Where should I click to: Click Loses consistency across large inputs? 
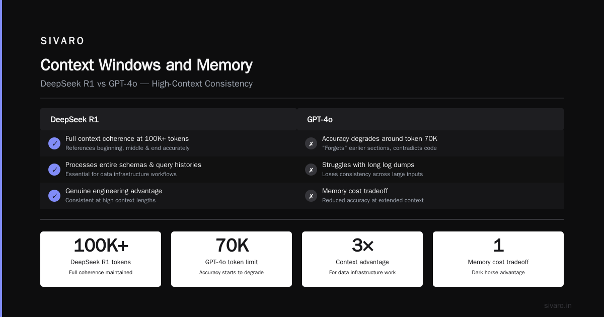tap(372, 174)
